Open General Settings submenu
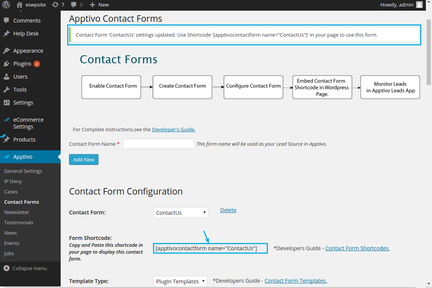 point(23,171)
